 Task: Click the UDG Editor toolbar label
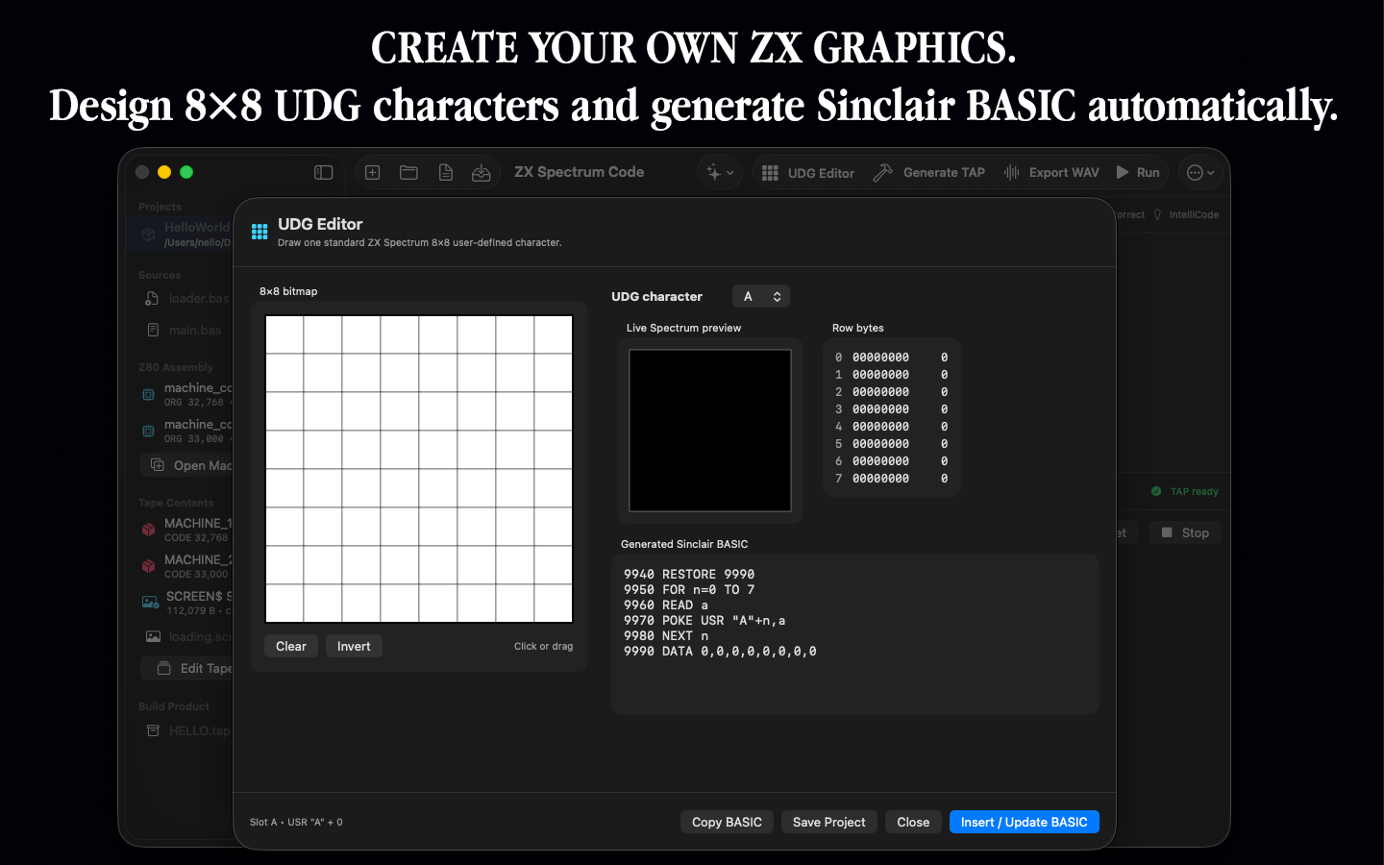(x=821, y=173)
